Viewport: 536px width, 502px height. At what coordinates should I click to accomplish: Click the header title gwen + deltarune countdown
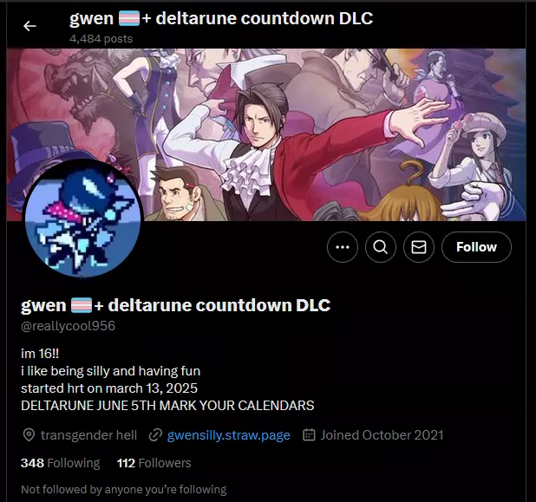pyautogui.click(x=221, y=18)
